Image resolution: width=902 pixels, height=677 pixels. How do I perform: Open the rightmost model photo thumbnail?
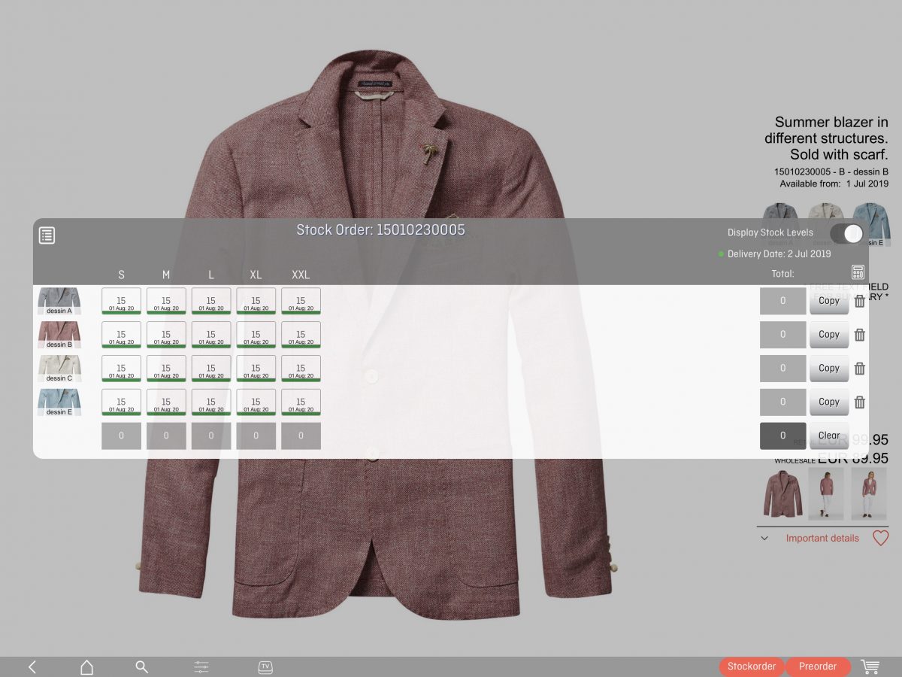pos(870,493)
